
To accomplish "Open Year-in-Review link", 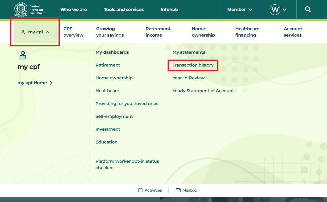I will tap(189, 78).
